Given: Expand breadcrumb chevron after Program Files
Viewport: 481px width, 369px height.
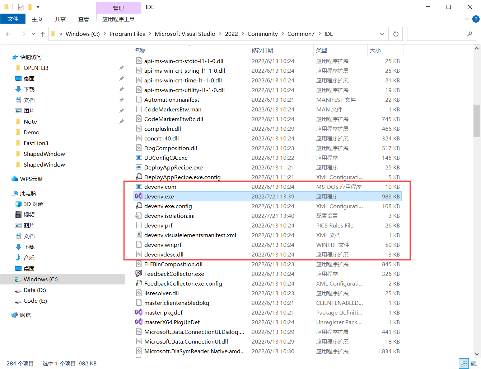Looking at the screenshot, I should (150, 34).
